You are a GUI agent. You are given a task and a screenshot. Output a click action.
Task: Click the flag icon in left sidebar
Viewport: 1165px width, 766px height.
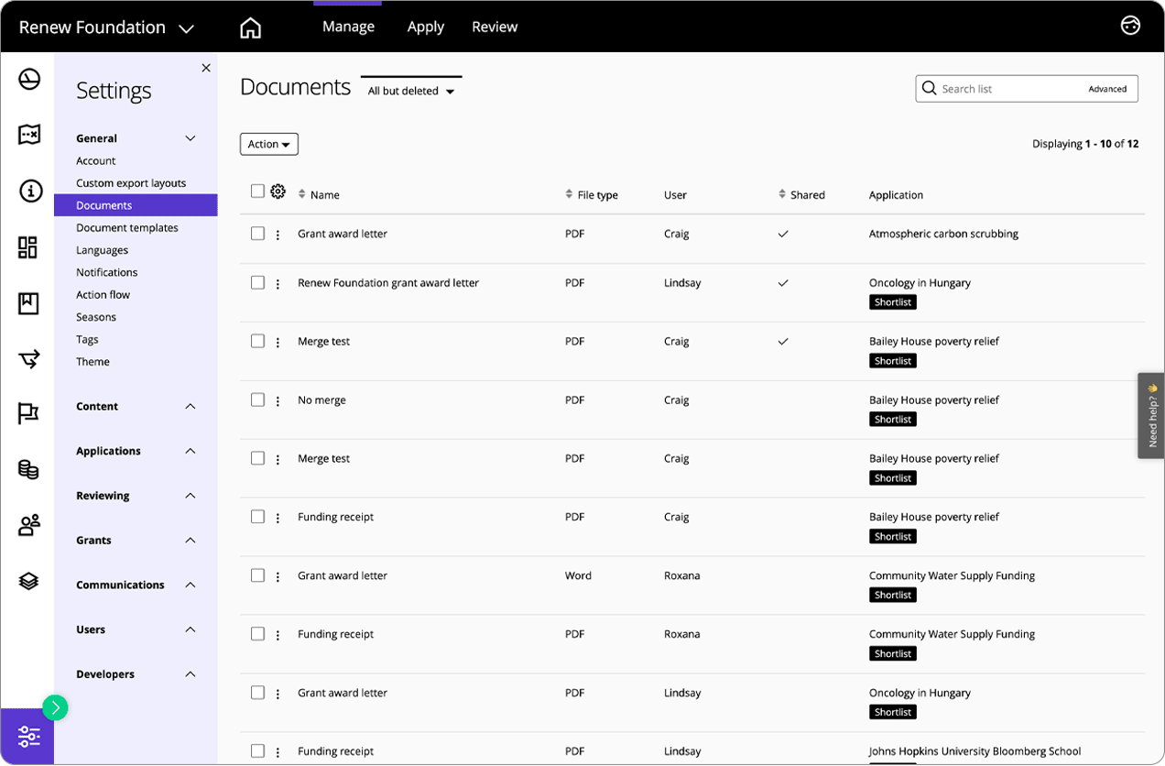pos(28,414)
